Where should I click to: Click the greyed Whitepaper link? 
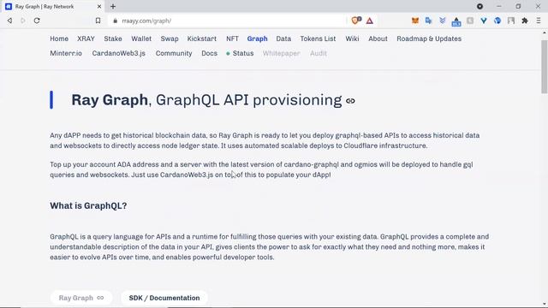282,53
